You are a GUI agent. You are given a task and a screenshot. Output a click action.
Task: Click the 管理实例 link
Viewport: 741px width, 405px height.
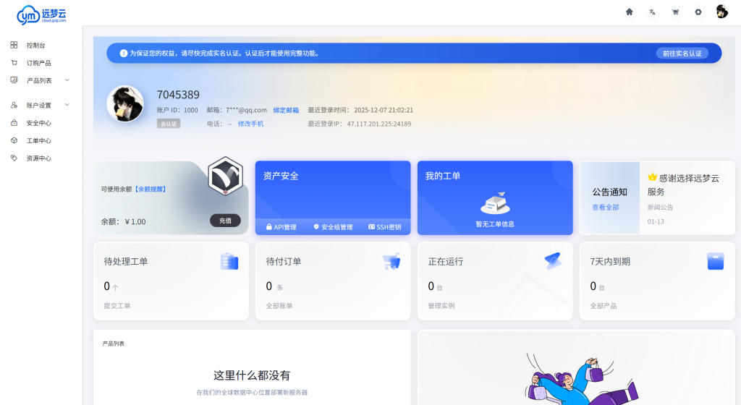pos(441,306)
